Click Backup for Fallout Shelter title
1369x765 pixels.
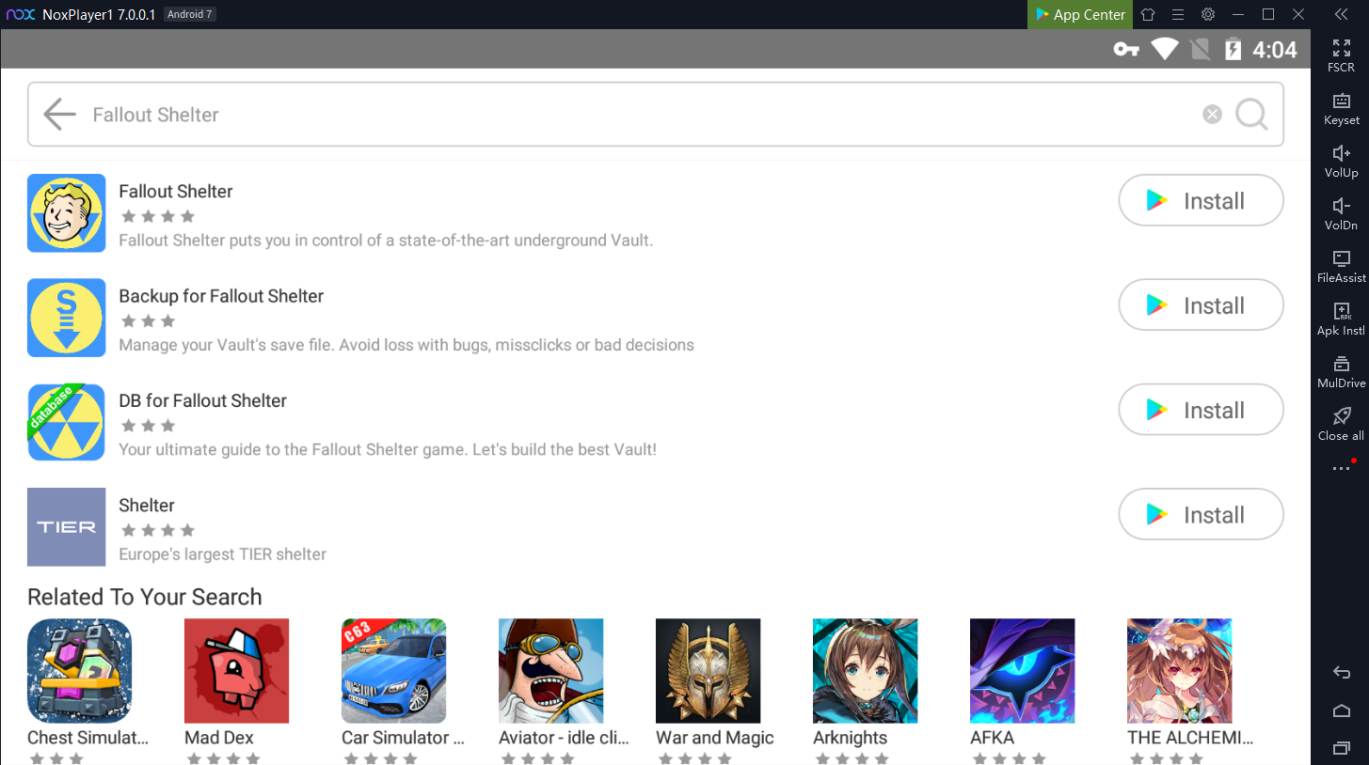[221, 296]
